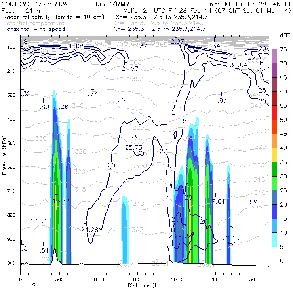Click the wind minimum label "L .52"
The image size is (293, 293).
(x=253, y=199)
